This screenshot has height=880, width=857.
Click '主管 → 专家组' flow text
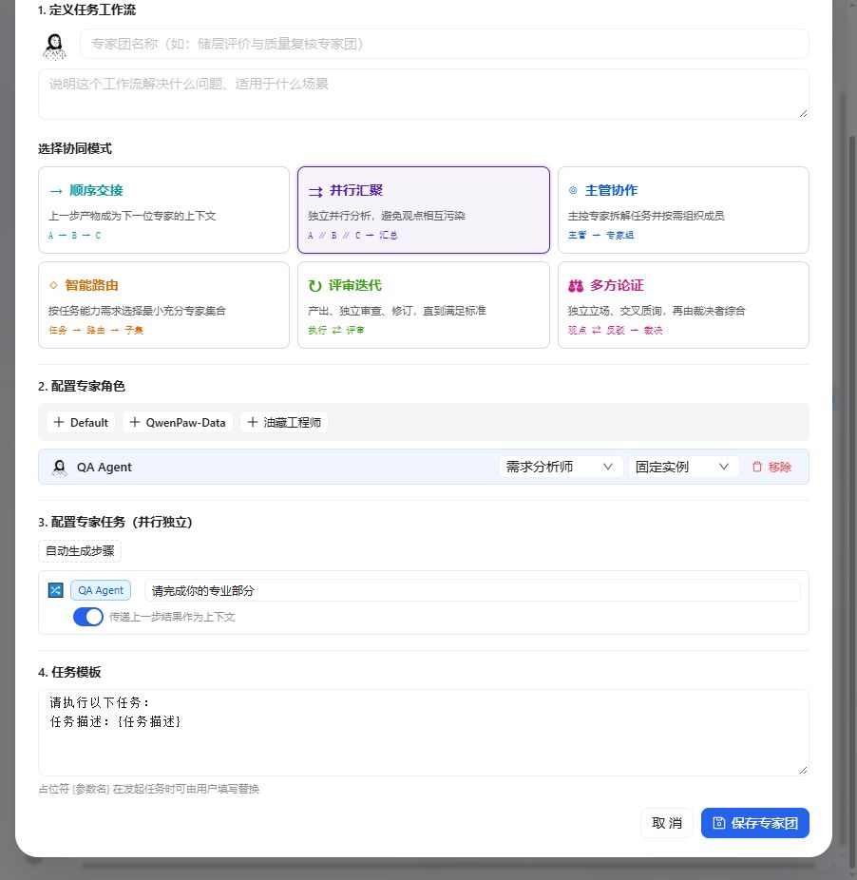click(x=601, y=235)
